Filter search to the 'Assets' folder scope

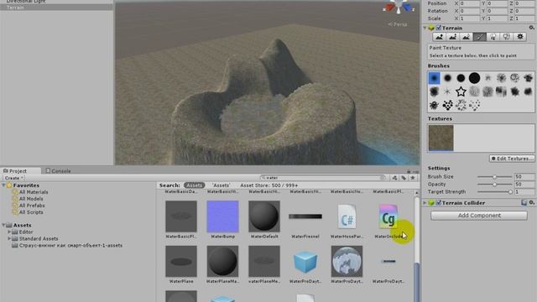point(222,185)
